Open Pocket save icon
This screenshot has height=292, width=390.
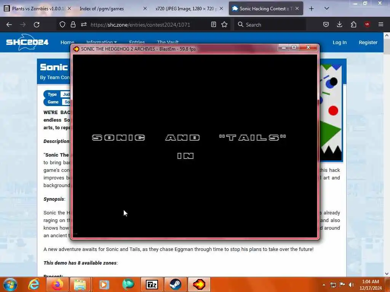[x=326, y=24]
